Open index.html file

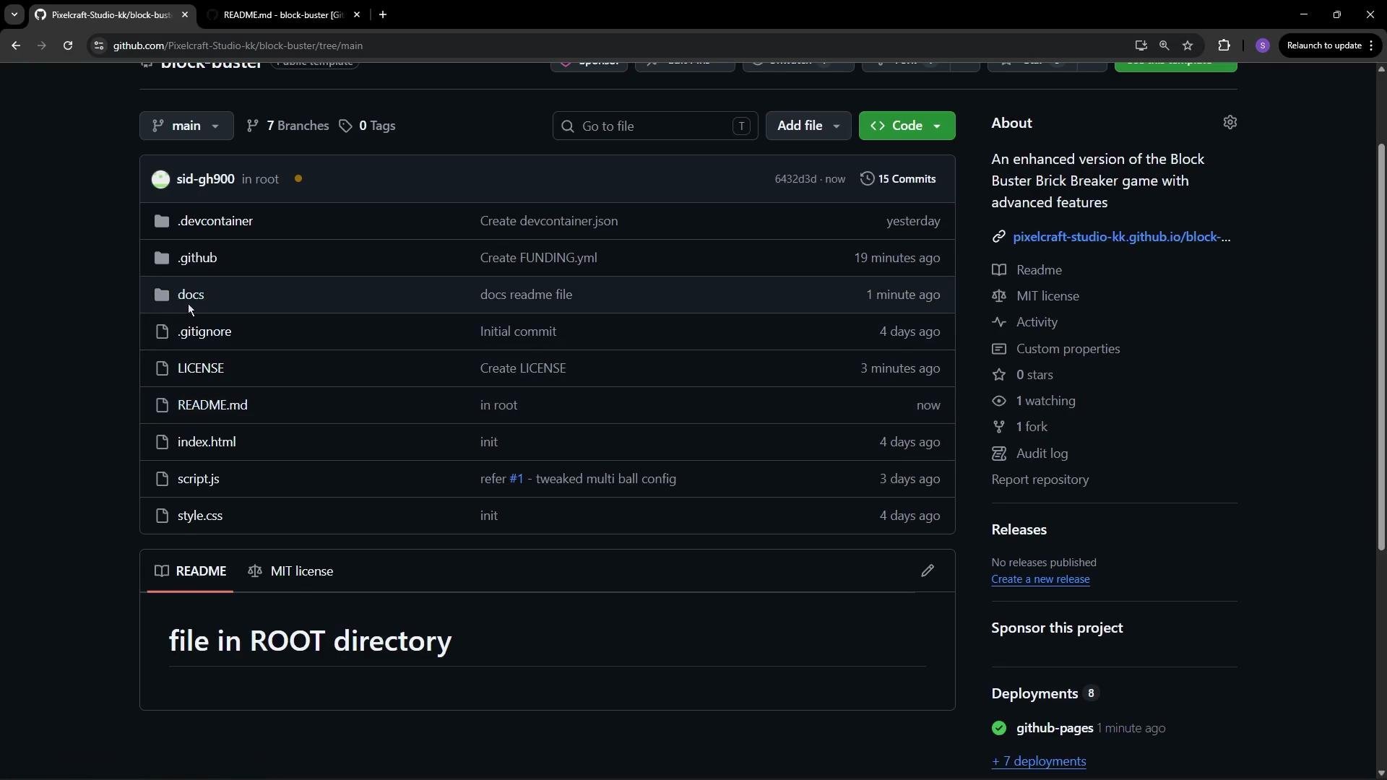[207, 442]
